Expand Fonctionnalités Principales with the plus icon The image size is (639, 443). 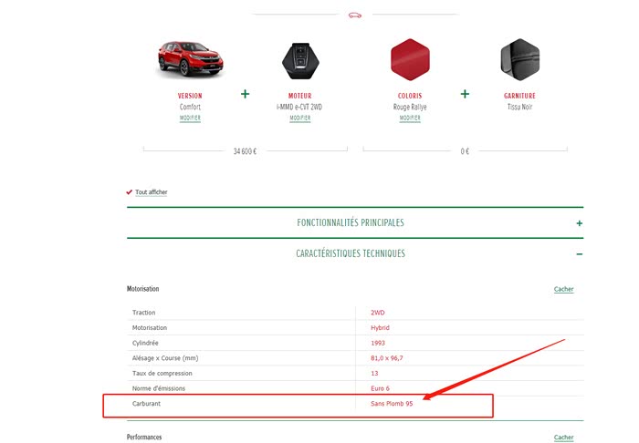tap(579, 223)
